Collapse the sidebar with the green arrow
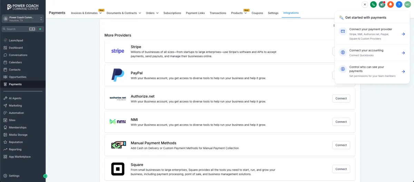Viewport: 414px width, 182px height. [45, 176]
